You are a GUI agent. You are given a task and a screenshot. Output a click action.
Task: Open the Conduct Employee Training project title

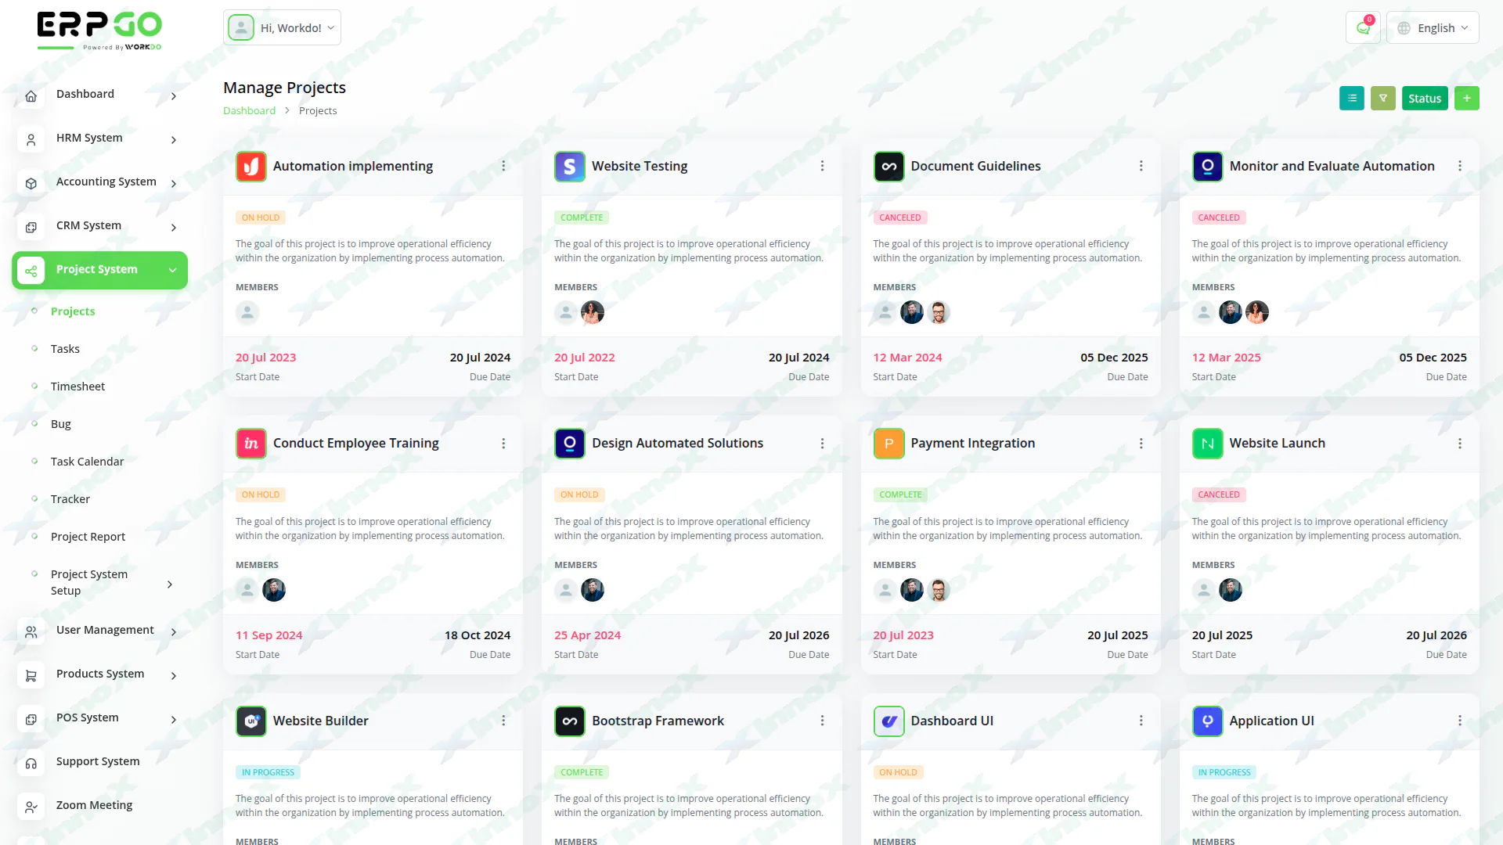point(355,444)
